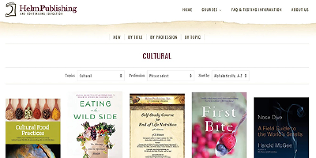Switch to the New tab
This screenshot has height=158, width=316.
pyautogui.click(x=117, y=37)
